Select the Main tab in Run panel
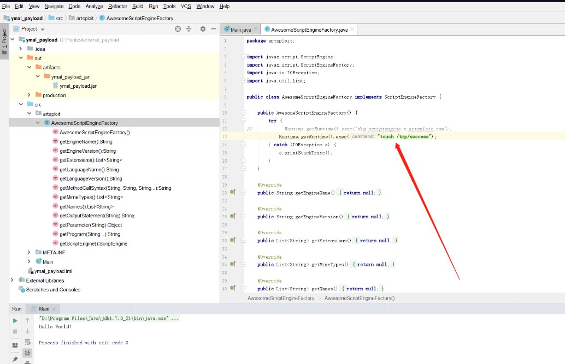The image size is (565, 364). coord(44,309)
